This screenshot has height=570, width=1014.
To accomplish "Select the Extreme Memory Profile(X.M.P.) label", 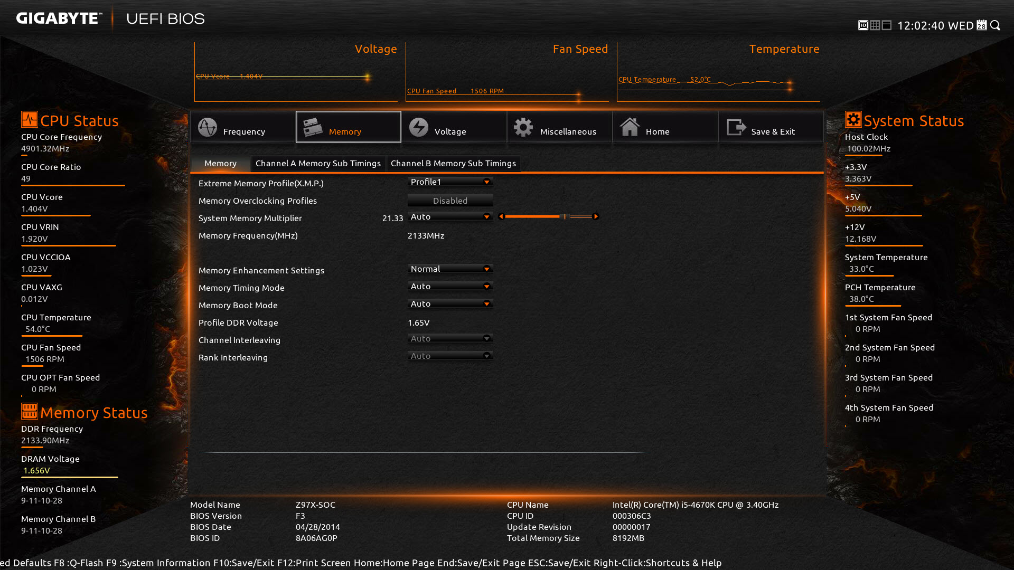I will 261,184.
